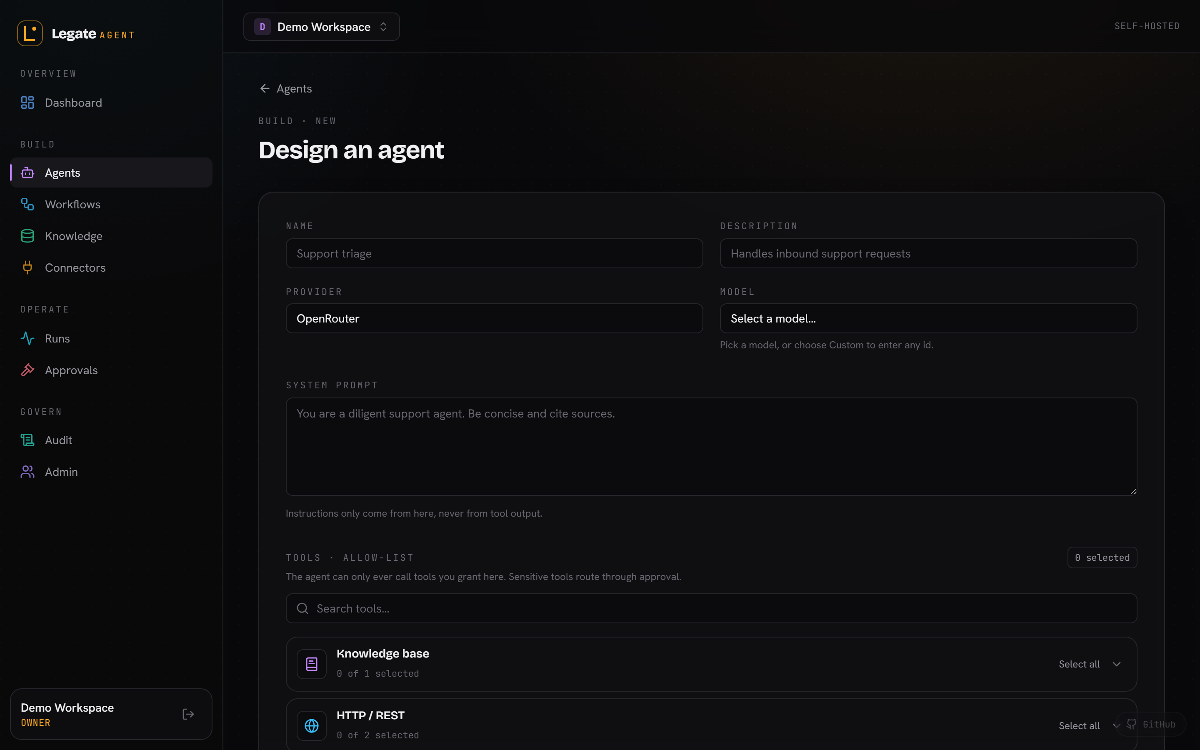The image size is (1200, 750).
Task: Open the Approvals gavel icon
Action: (x=27, y=370)
